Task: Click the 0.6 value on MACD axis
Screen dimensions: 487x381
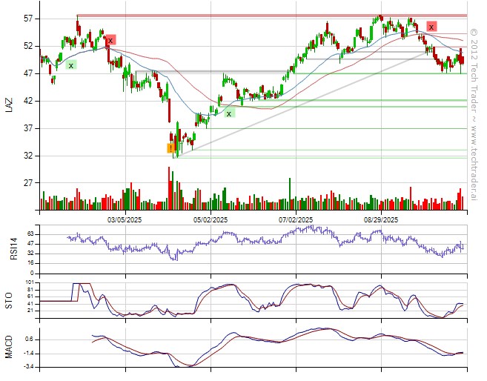Action: pyautogui.click(x=27, y=339)
